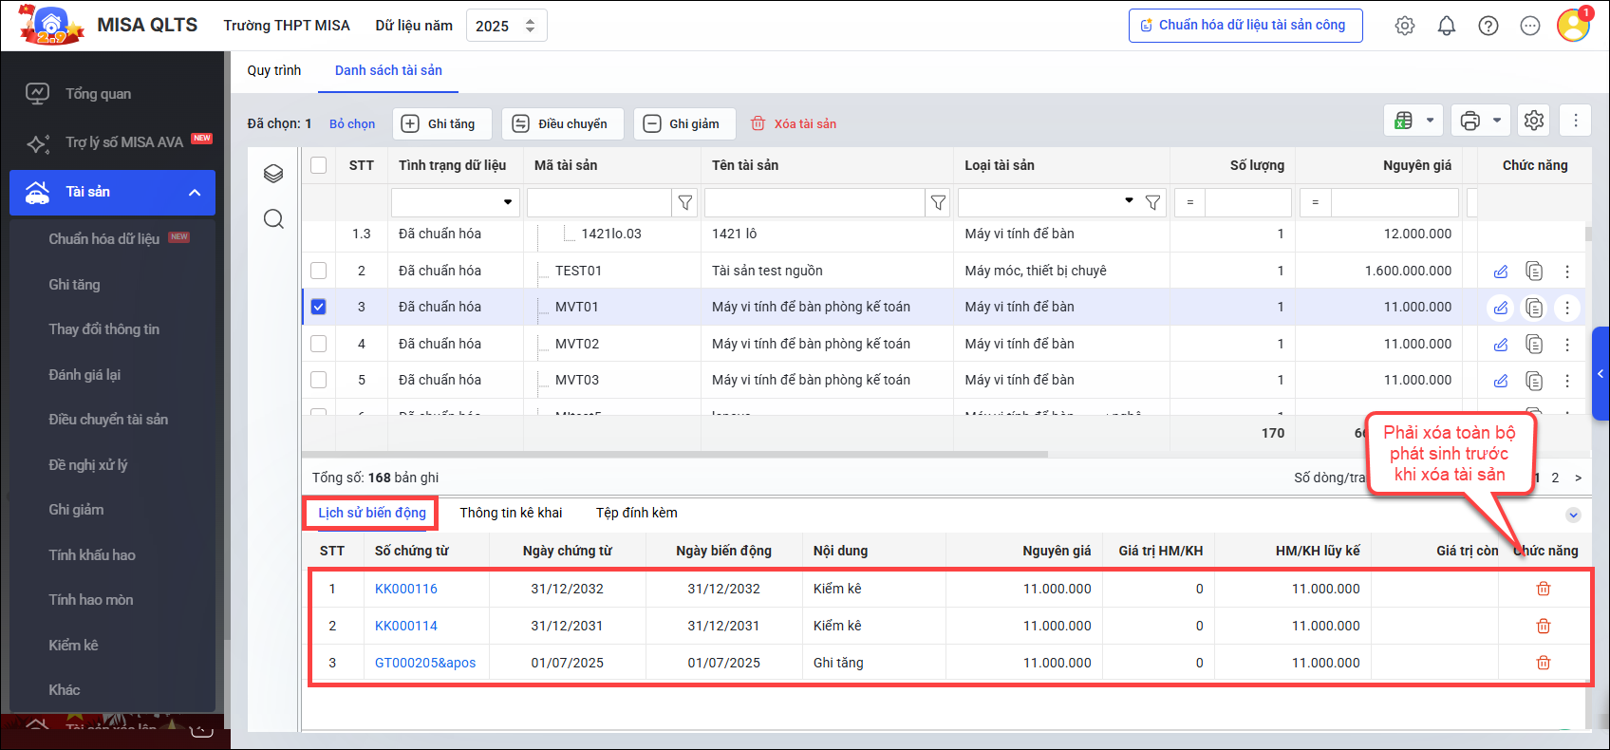This screenshot has height=750, width=1610.
Task: Open table settings gear icon
Action: coord(1533,121)
